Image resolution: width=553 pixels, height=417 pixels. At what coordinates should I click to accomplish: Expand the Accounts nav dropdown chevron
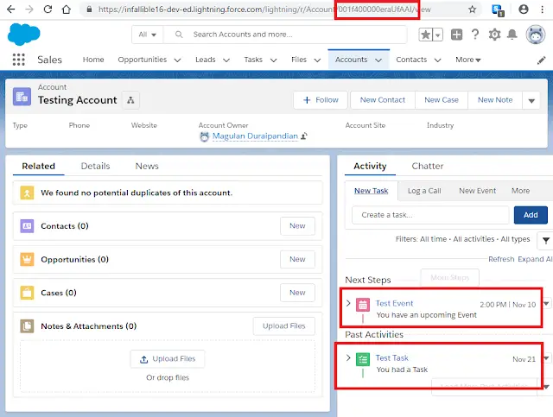378,60
